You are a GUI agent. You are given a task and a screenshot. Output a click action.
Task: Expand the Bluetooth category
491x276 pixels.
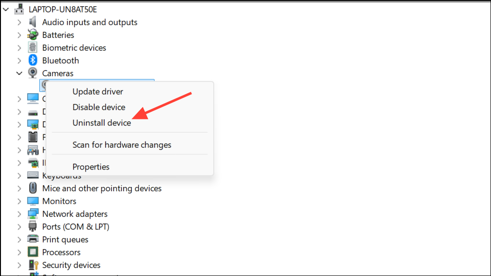coord(19,60)
